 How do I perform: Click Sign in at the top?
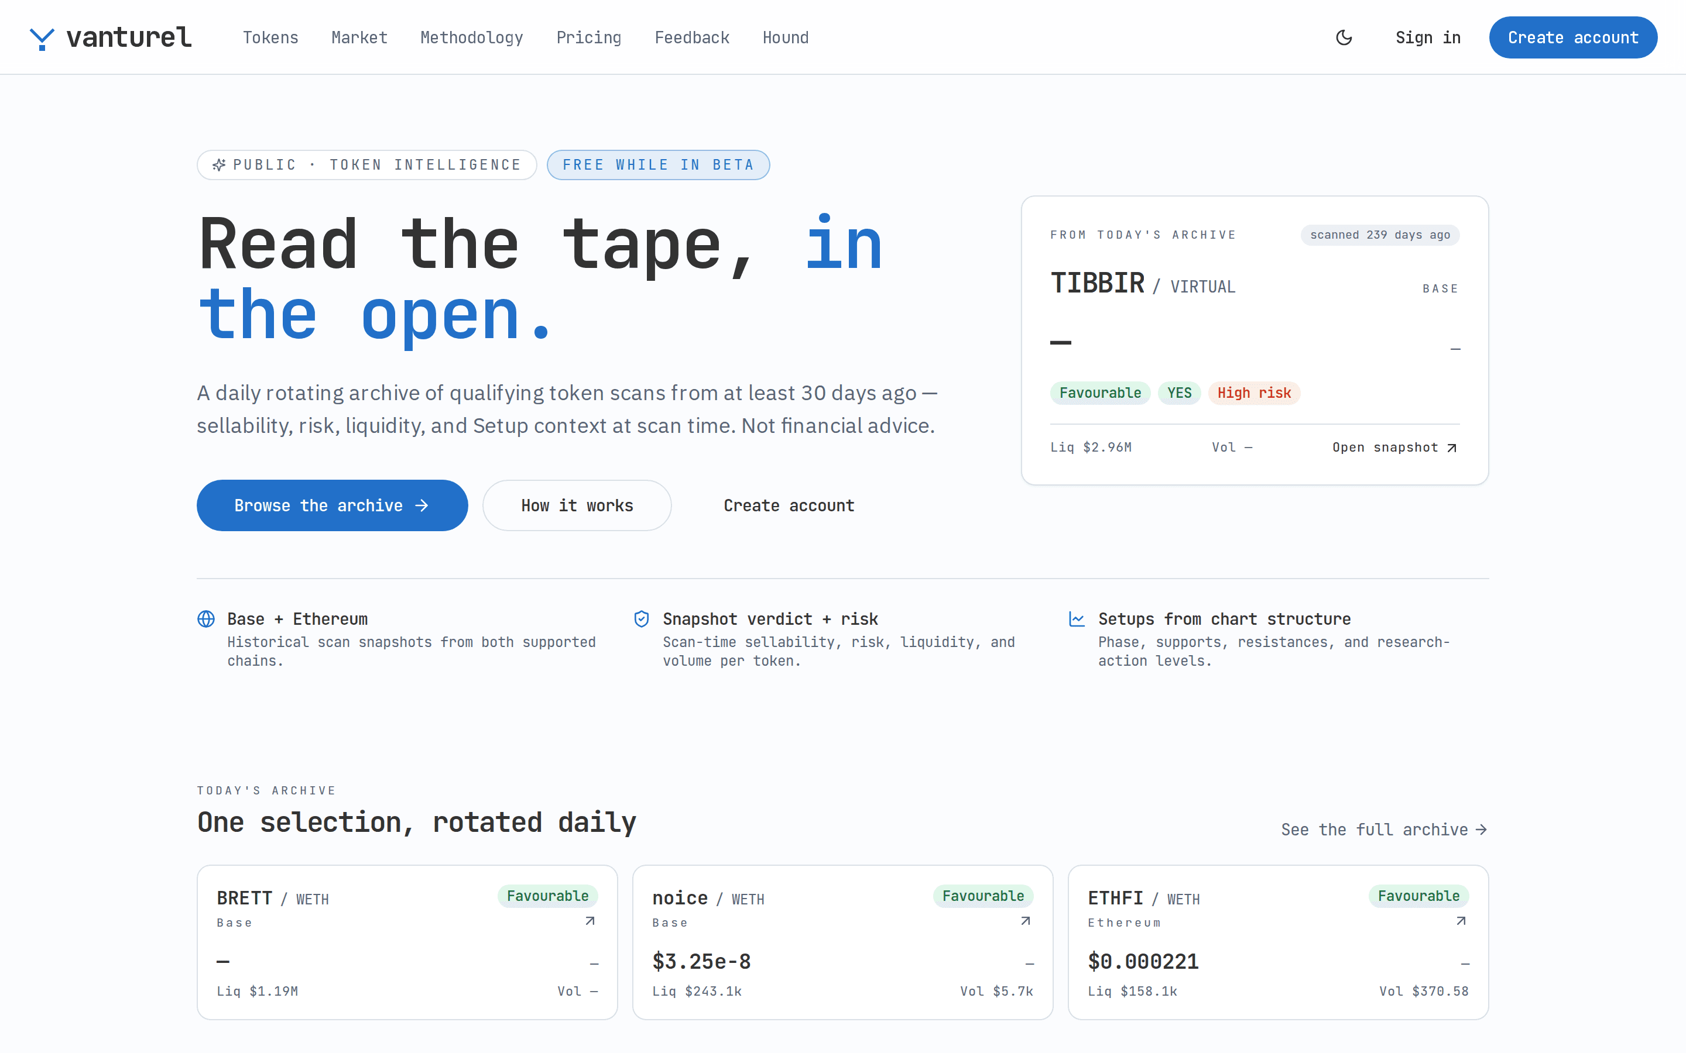(x=1427, y=37)
